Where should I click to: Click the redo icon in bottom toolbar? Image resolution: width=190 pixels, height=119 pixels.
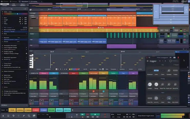(18, 116)
